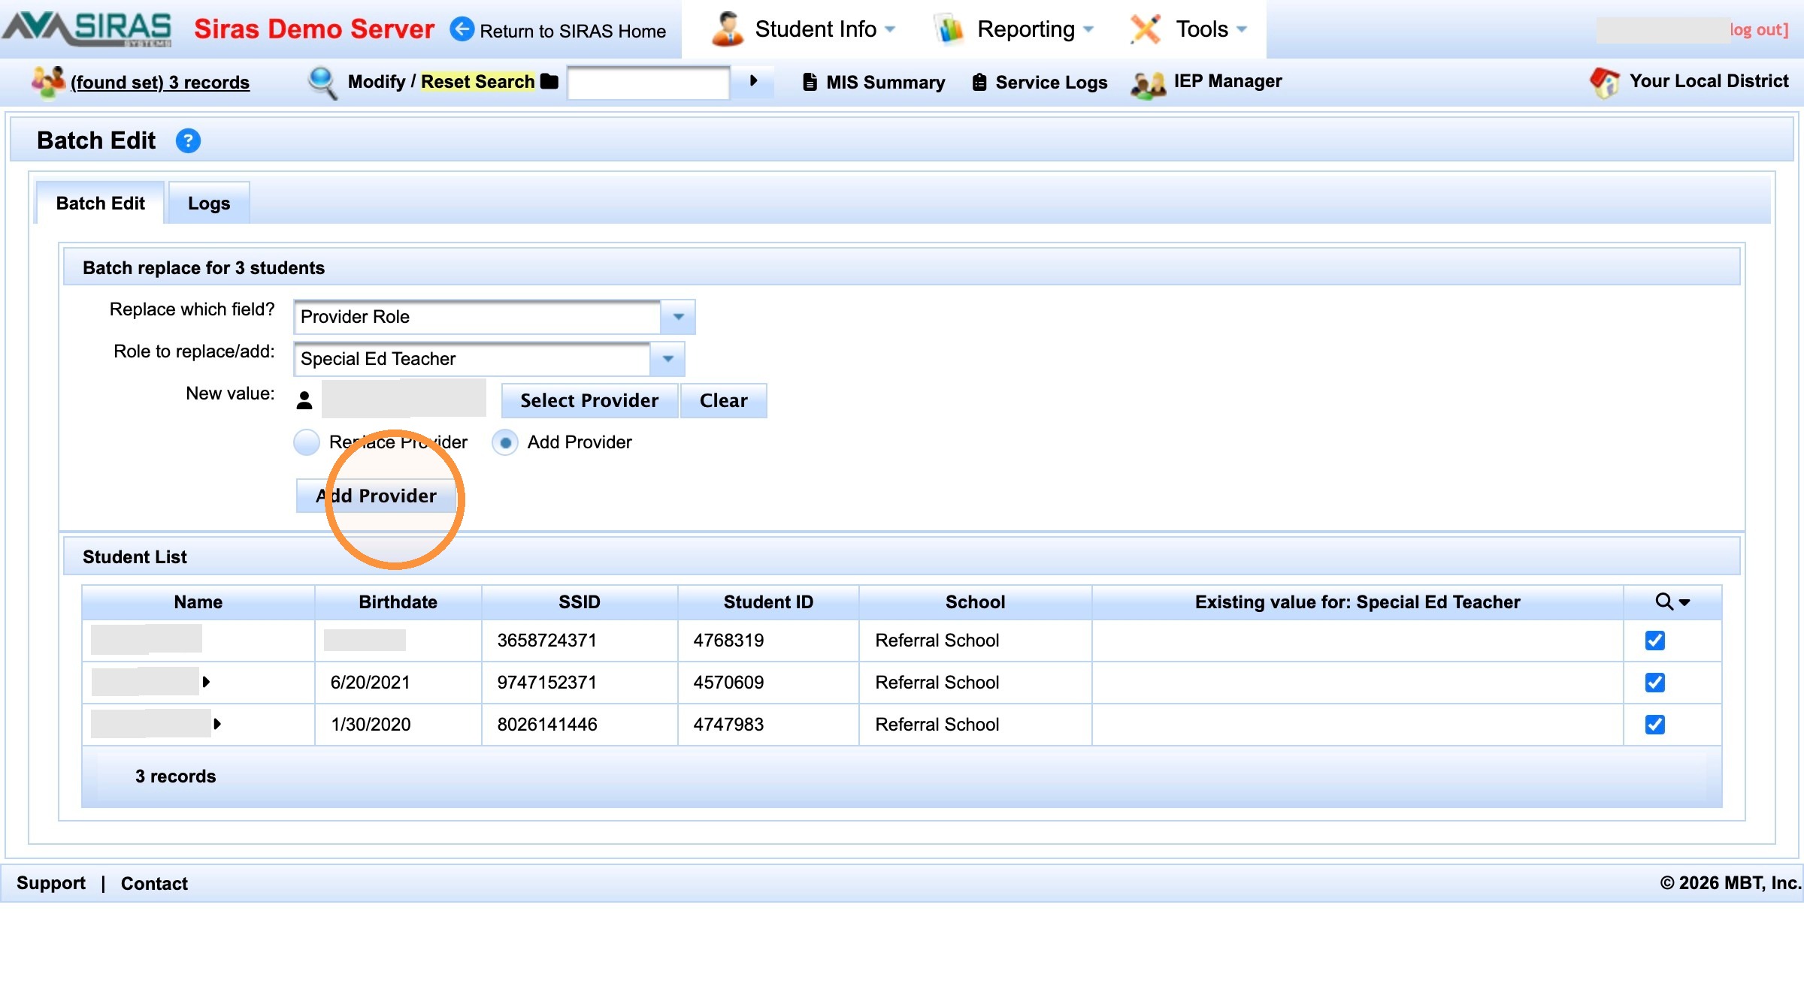The width and height of the screenshot is (1804, 1007).
Task: Sort by the SSID column header
Action: pos(580,602)
